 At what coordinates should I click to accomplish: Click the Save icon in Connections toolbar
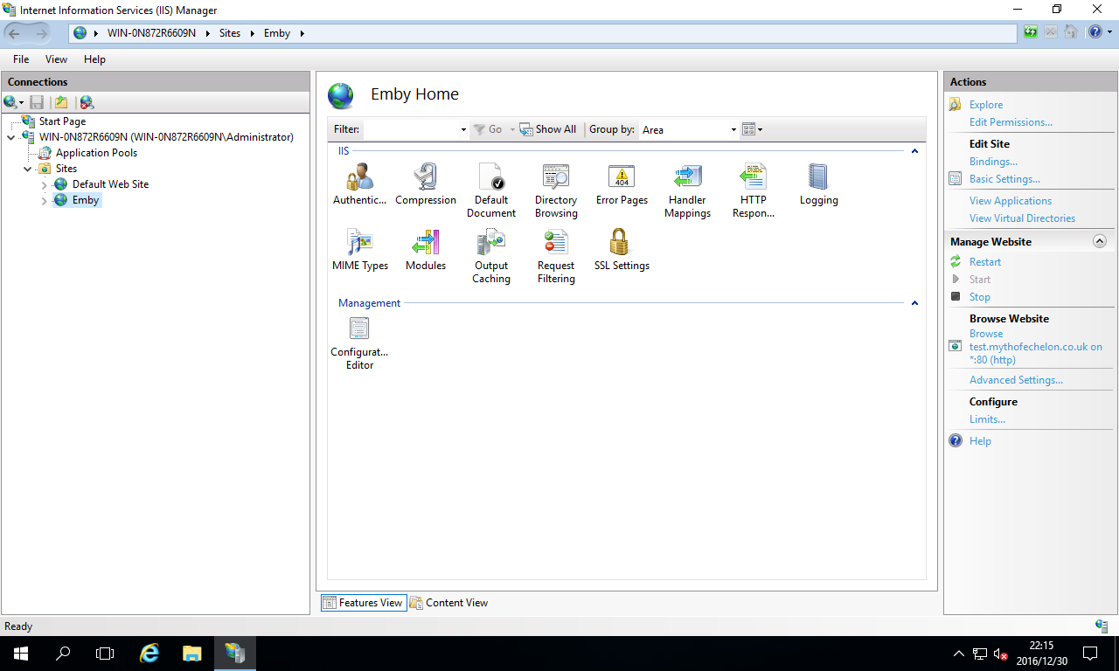(37, 102)
